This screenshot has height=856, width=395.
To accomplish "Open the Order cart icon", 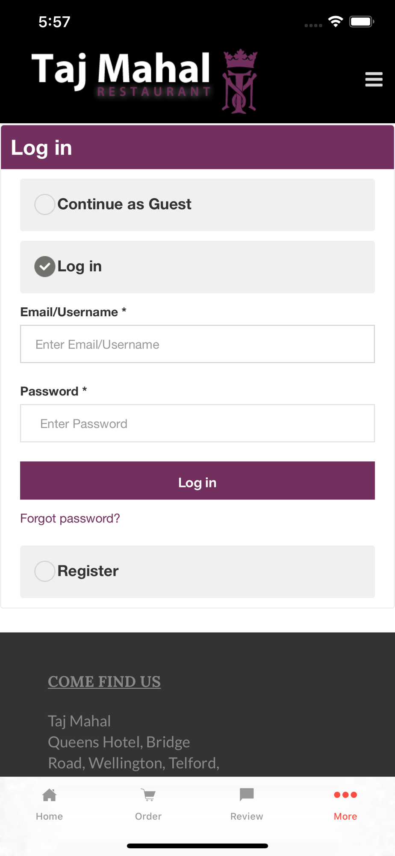I will pos(148,795).
